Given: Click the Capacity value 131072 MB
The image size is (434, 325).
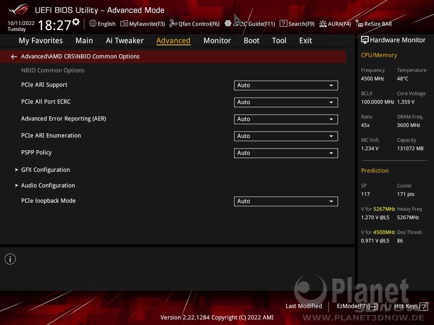Looking at the screenshot, I should 410,149.
